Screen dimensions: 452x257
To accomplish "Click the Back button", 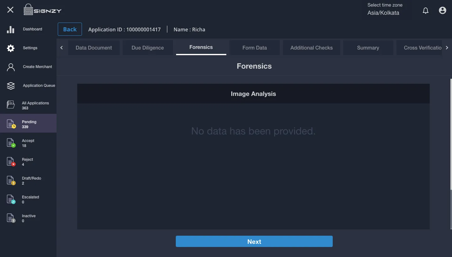I will pos(70,29).
